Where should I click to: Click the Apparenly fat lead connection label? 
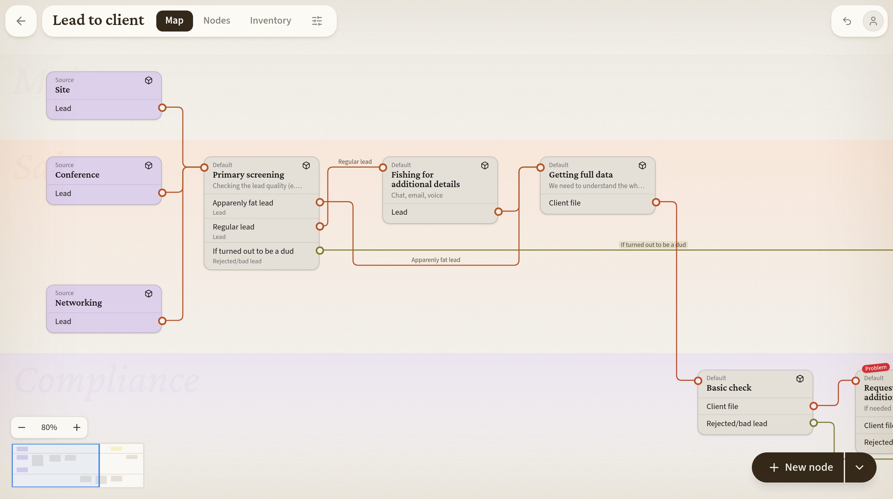436,260
